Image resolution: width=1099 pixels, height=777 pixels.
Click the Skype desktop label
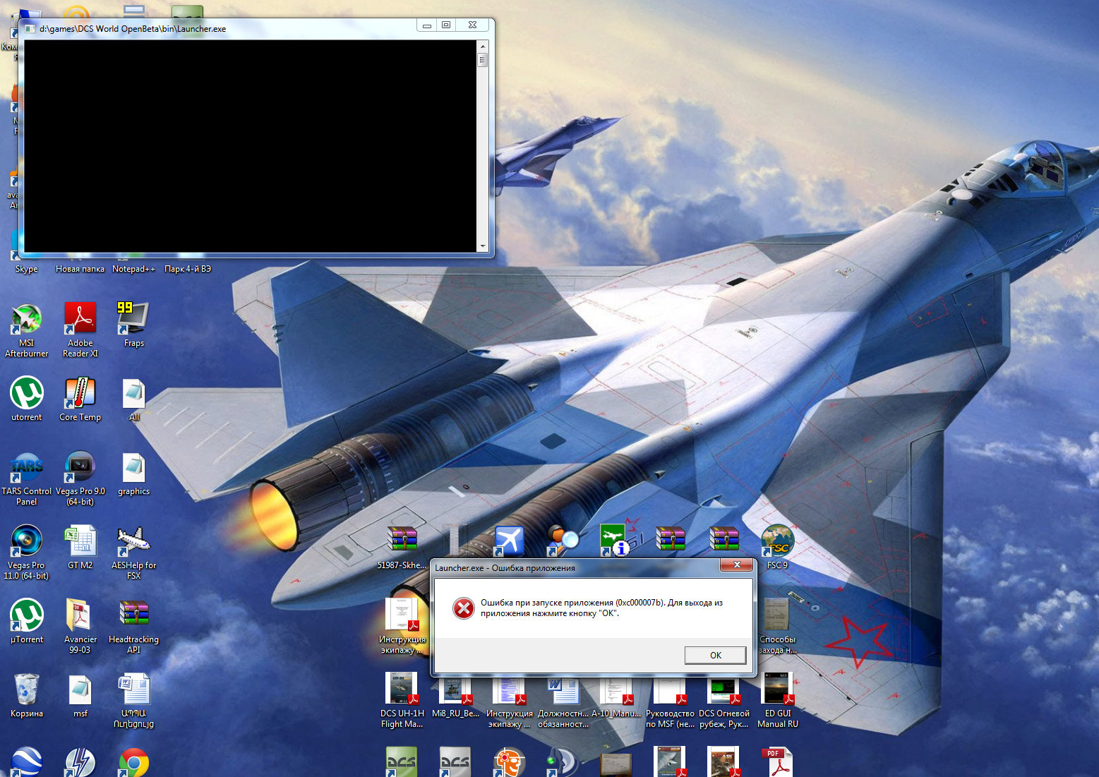pyautogui.click(x=27, y=269)
